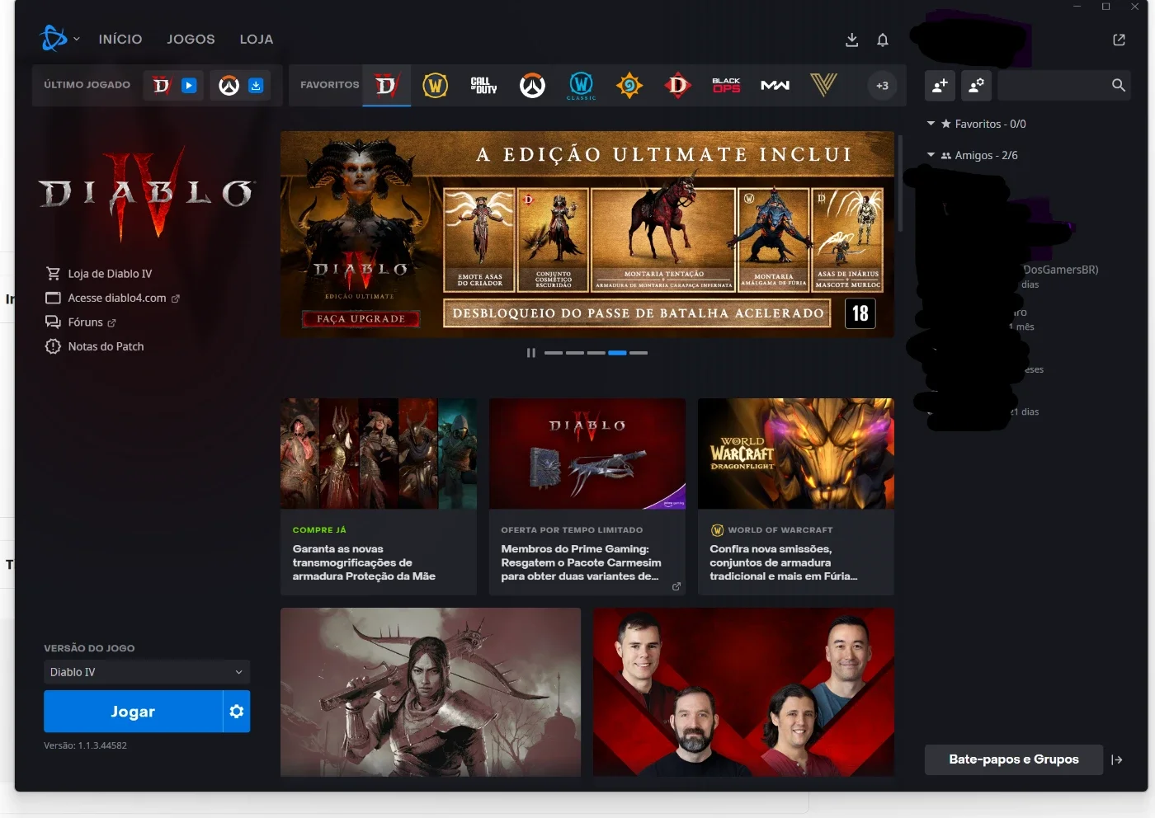
Task: Click the blue download button for Overwatch
Action: tap(256, 85)
